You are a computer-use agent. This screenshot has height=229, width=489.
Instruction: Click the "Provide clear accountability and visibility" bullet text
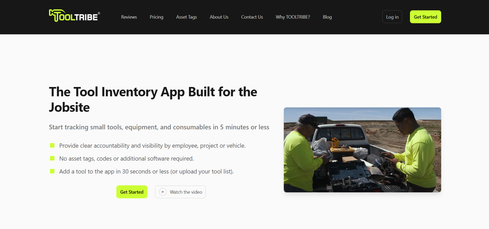pyautogui.click(x=152, y=146)
